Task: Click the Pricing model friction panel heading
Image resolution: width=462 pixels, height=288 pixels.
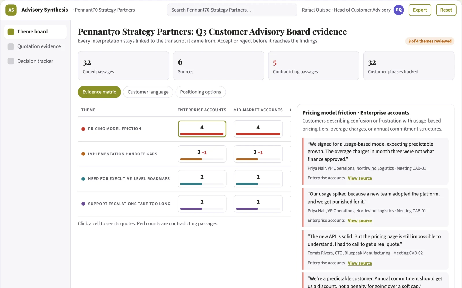Action: 356,113
